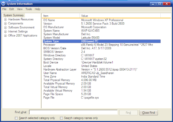Select the Processor row
This screenshot has height=122, width=173.
point(102,45)
